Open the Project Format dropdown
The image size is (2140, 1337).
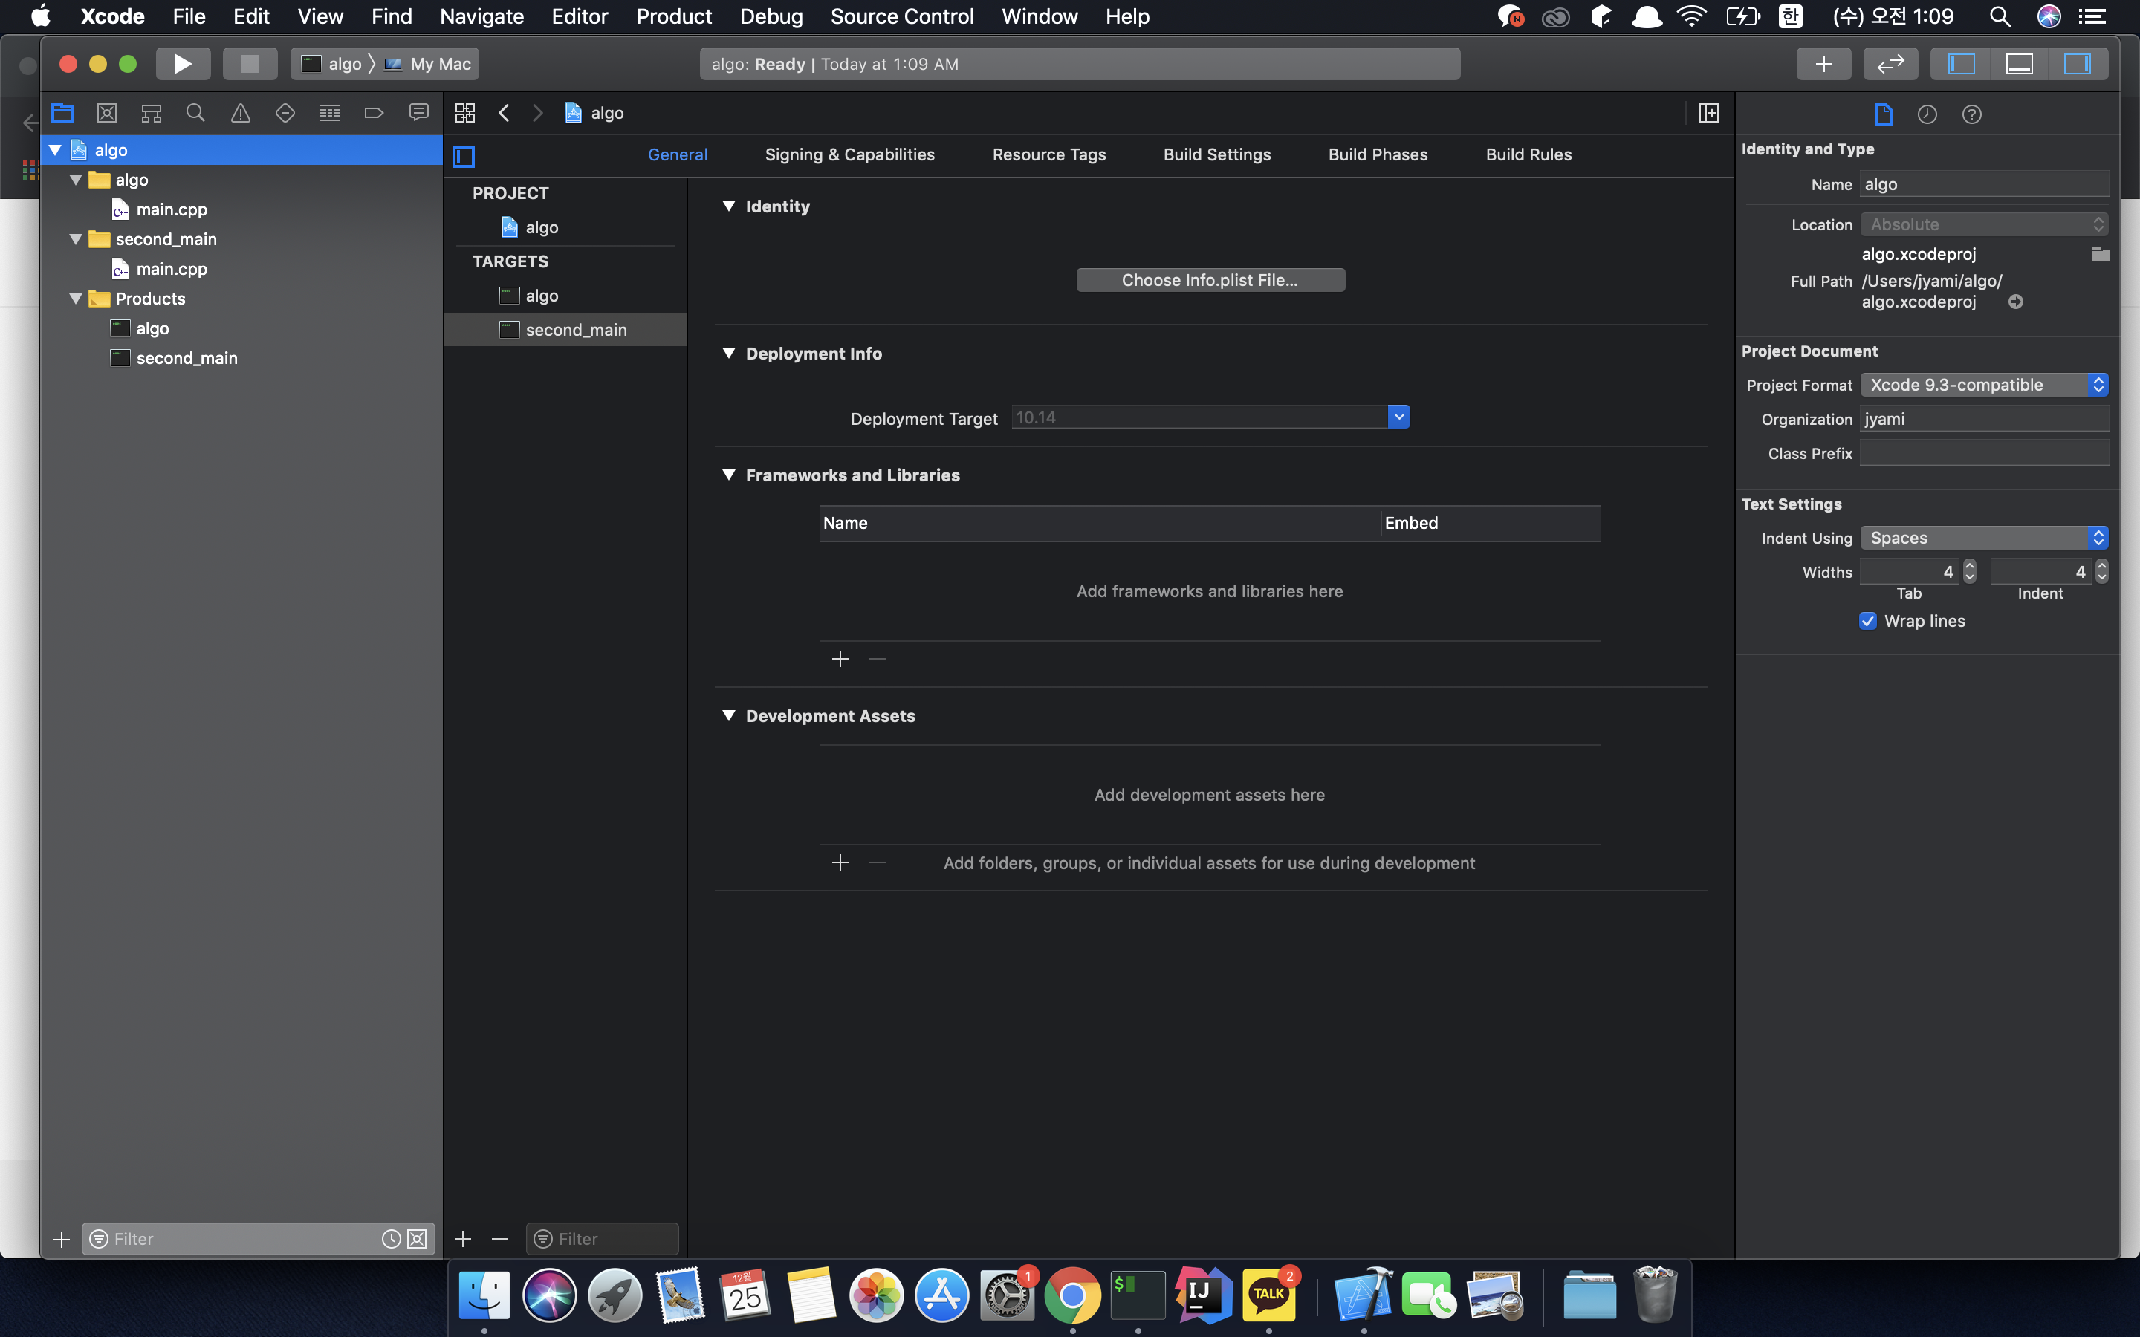[1983, 385]
